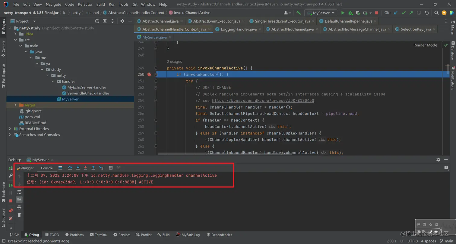Expand .idea folder

pos(15,34)
